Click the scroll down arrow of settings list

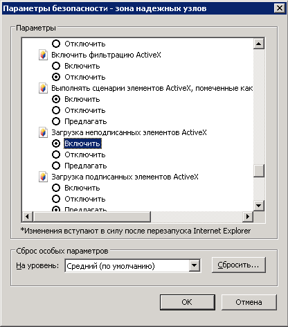pyautogui.click(x=259, y=205)
